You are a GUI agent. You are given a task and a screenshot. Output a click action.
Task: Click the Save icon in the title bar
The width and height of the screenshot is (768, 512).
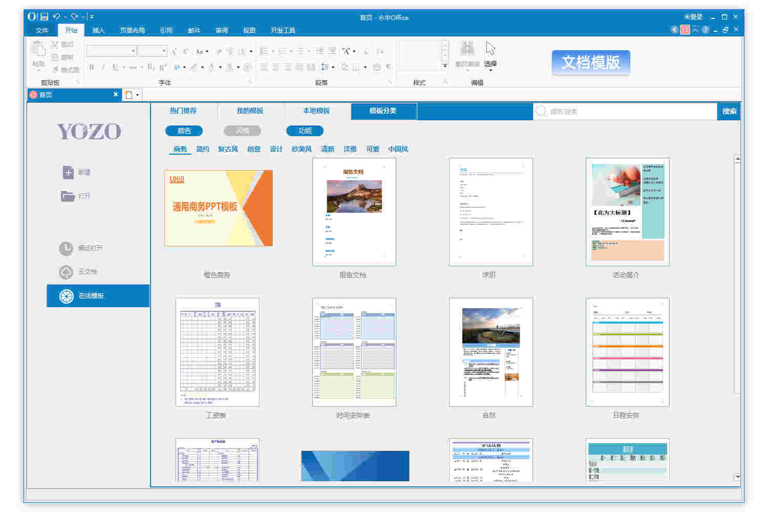45,17
